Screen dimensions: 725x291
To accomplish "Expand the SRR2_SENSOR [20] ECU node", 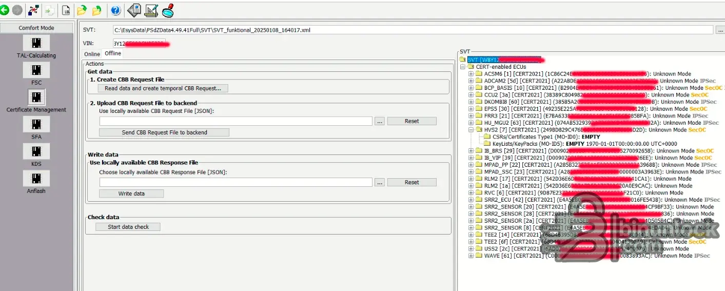I will pos(471,207).
